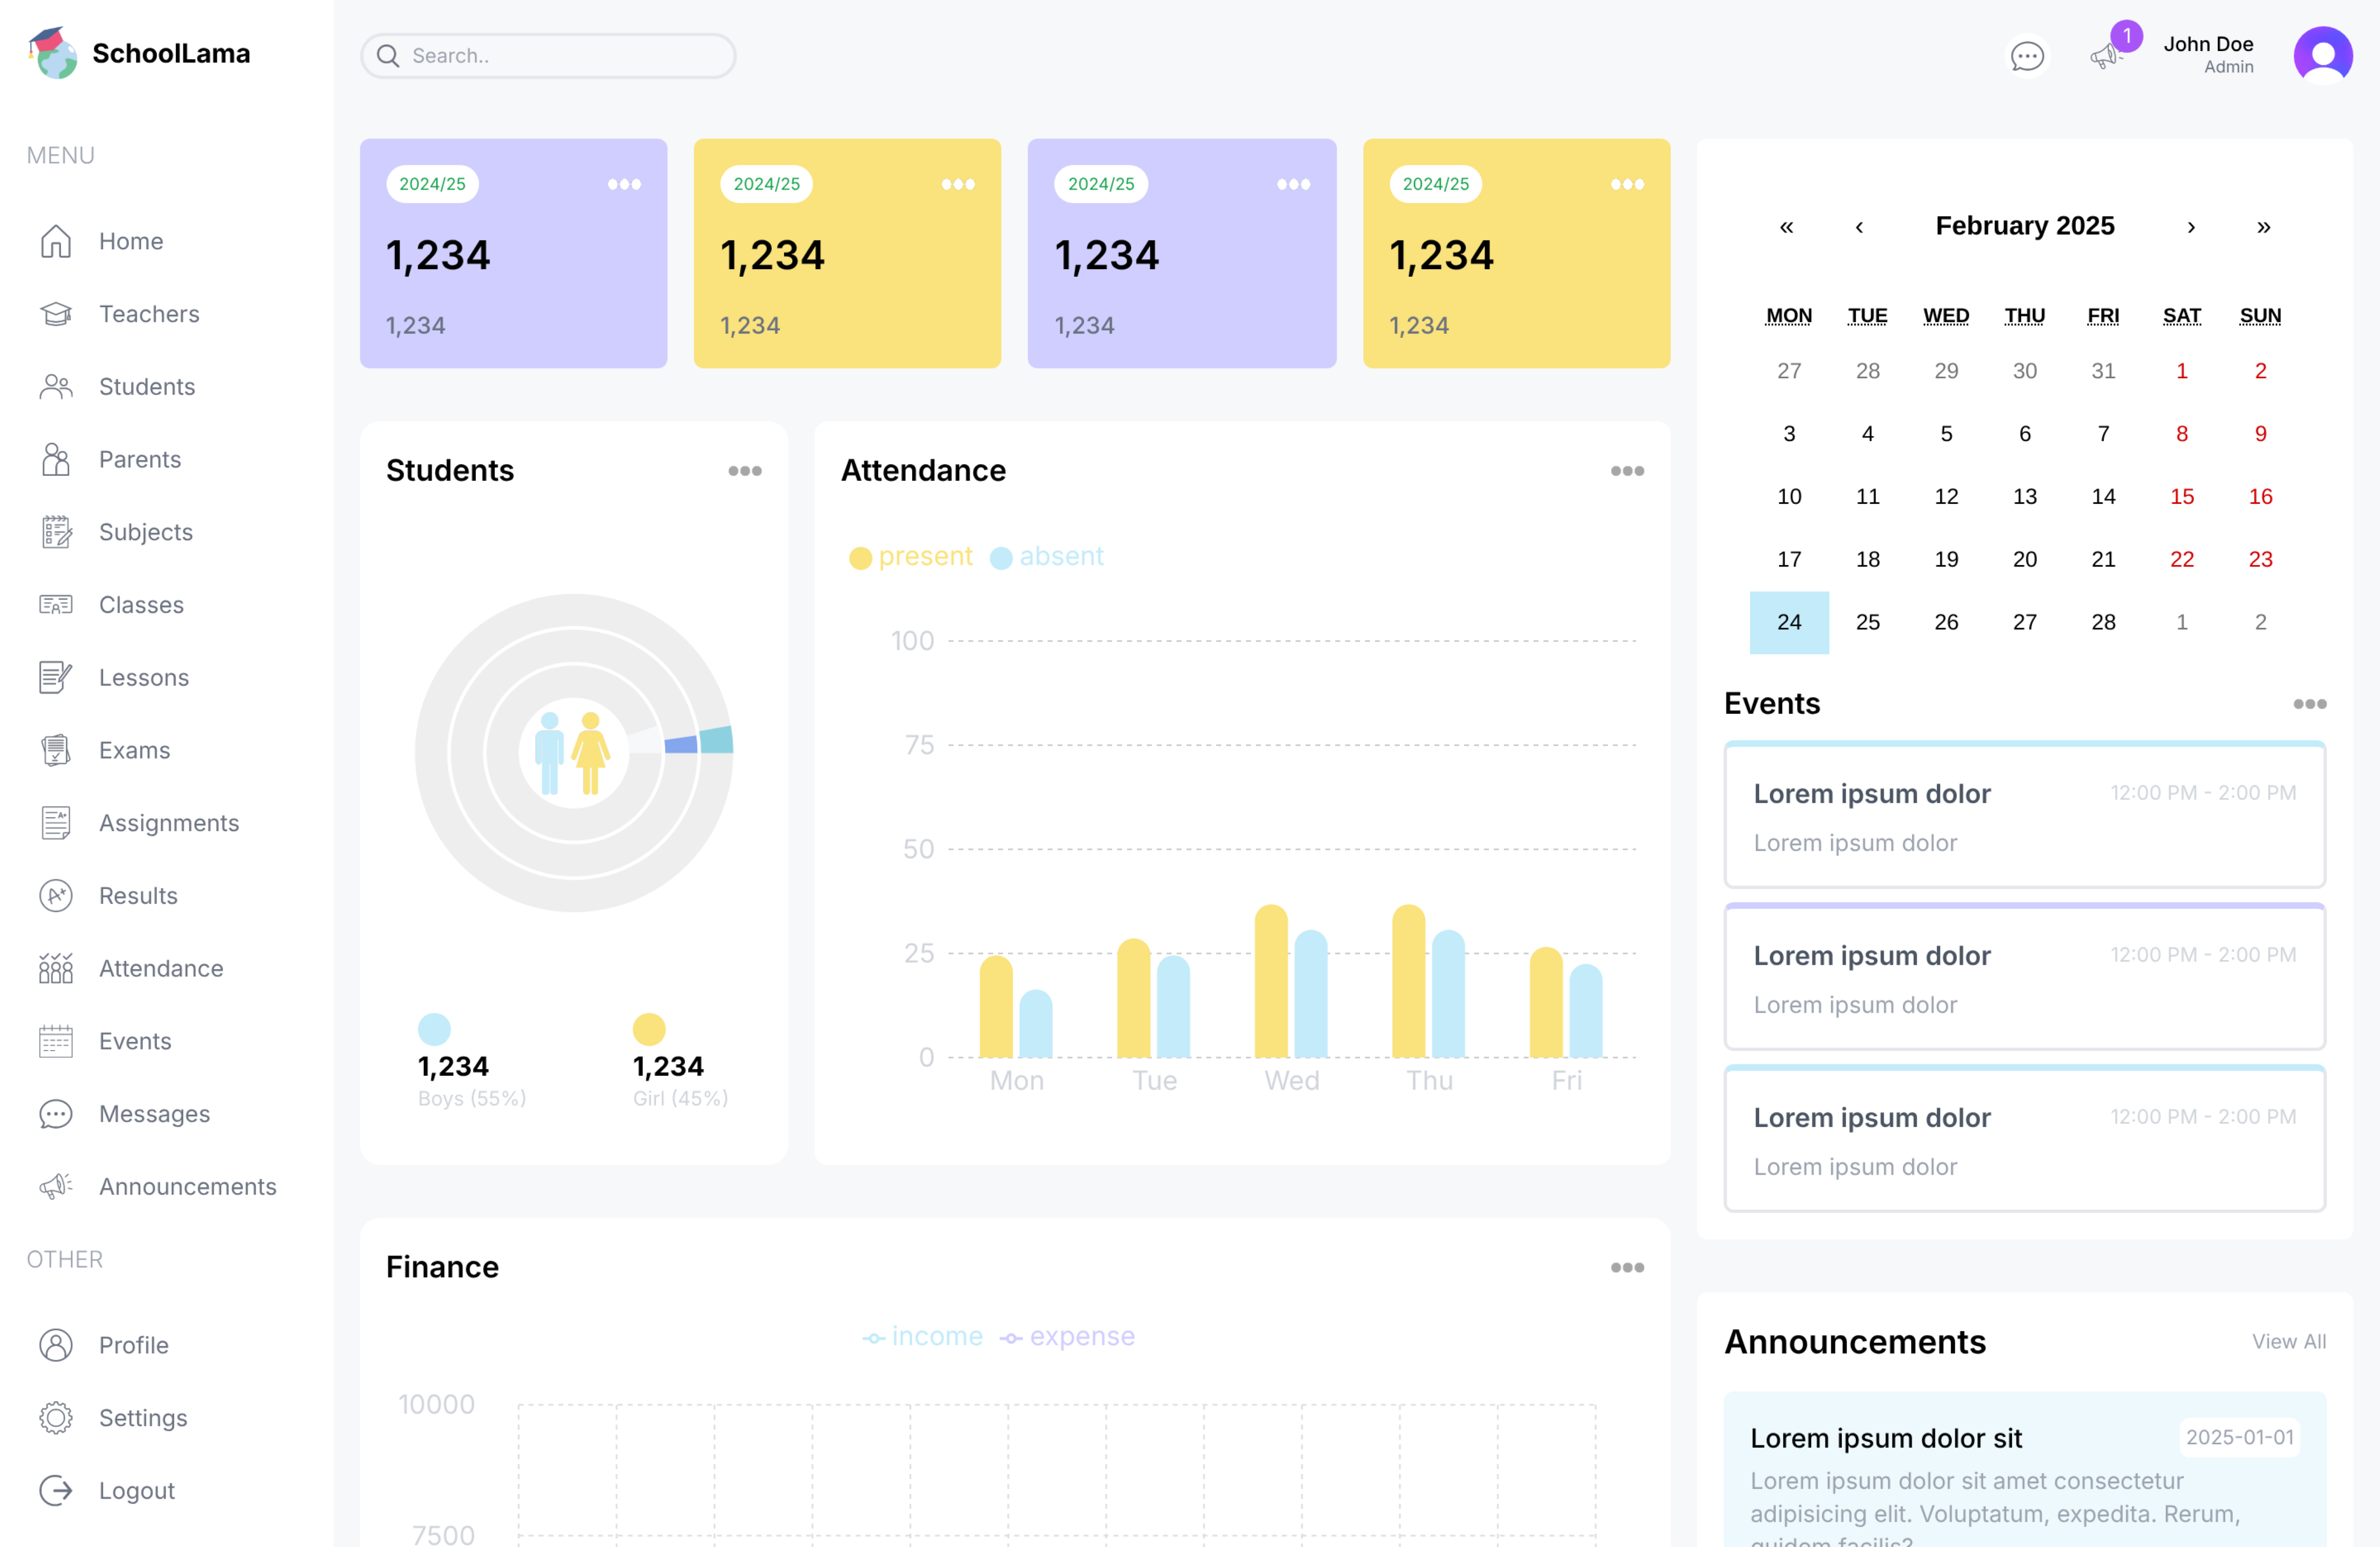Select February 14 in the calendar
The width and height of the screenshot is (2380, 1547).
[x=2102, y=496]
